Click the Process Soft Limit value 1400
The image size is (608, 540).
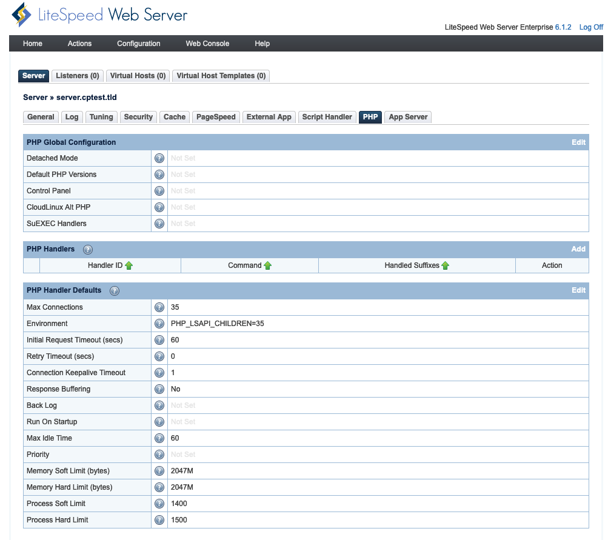click(179, 504)
